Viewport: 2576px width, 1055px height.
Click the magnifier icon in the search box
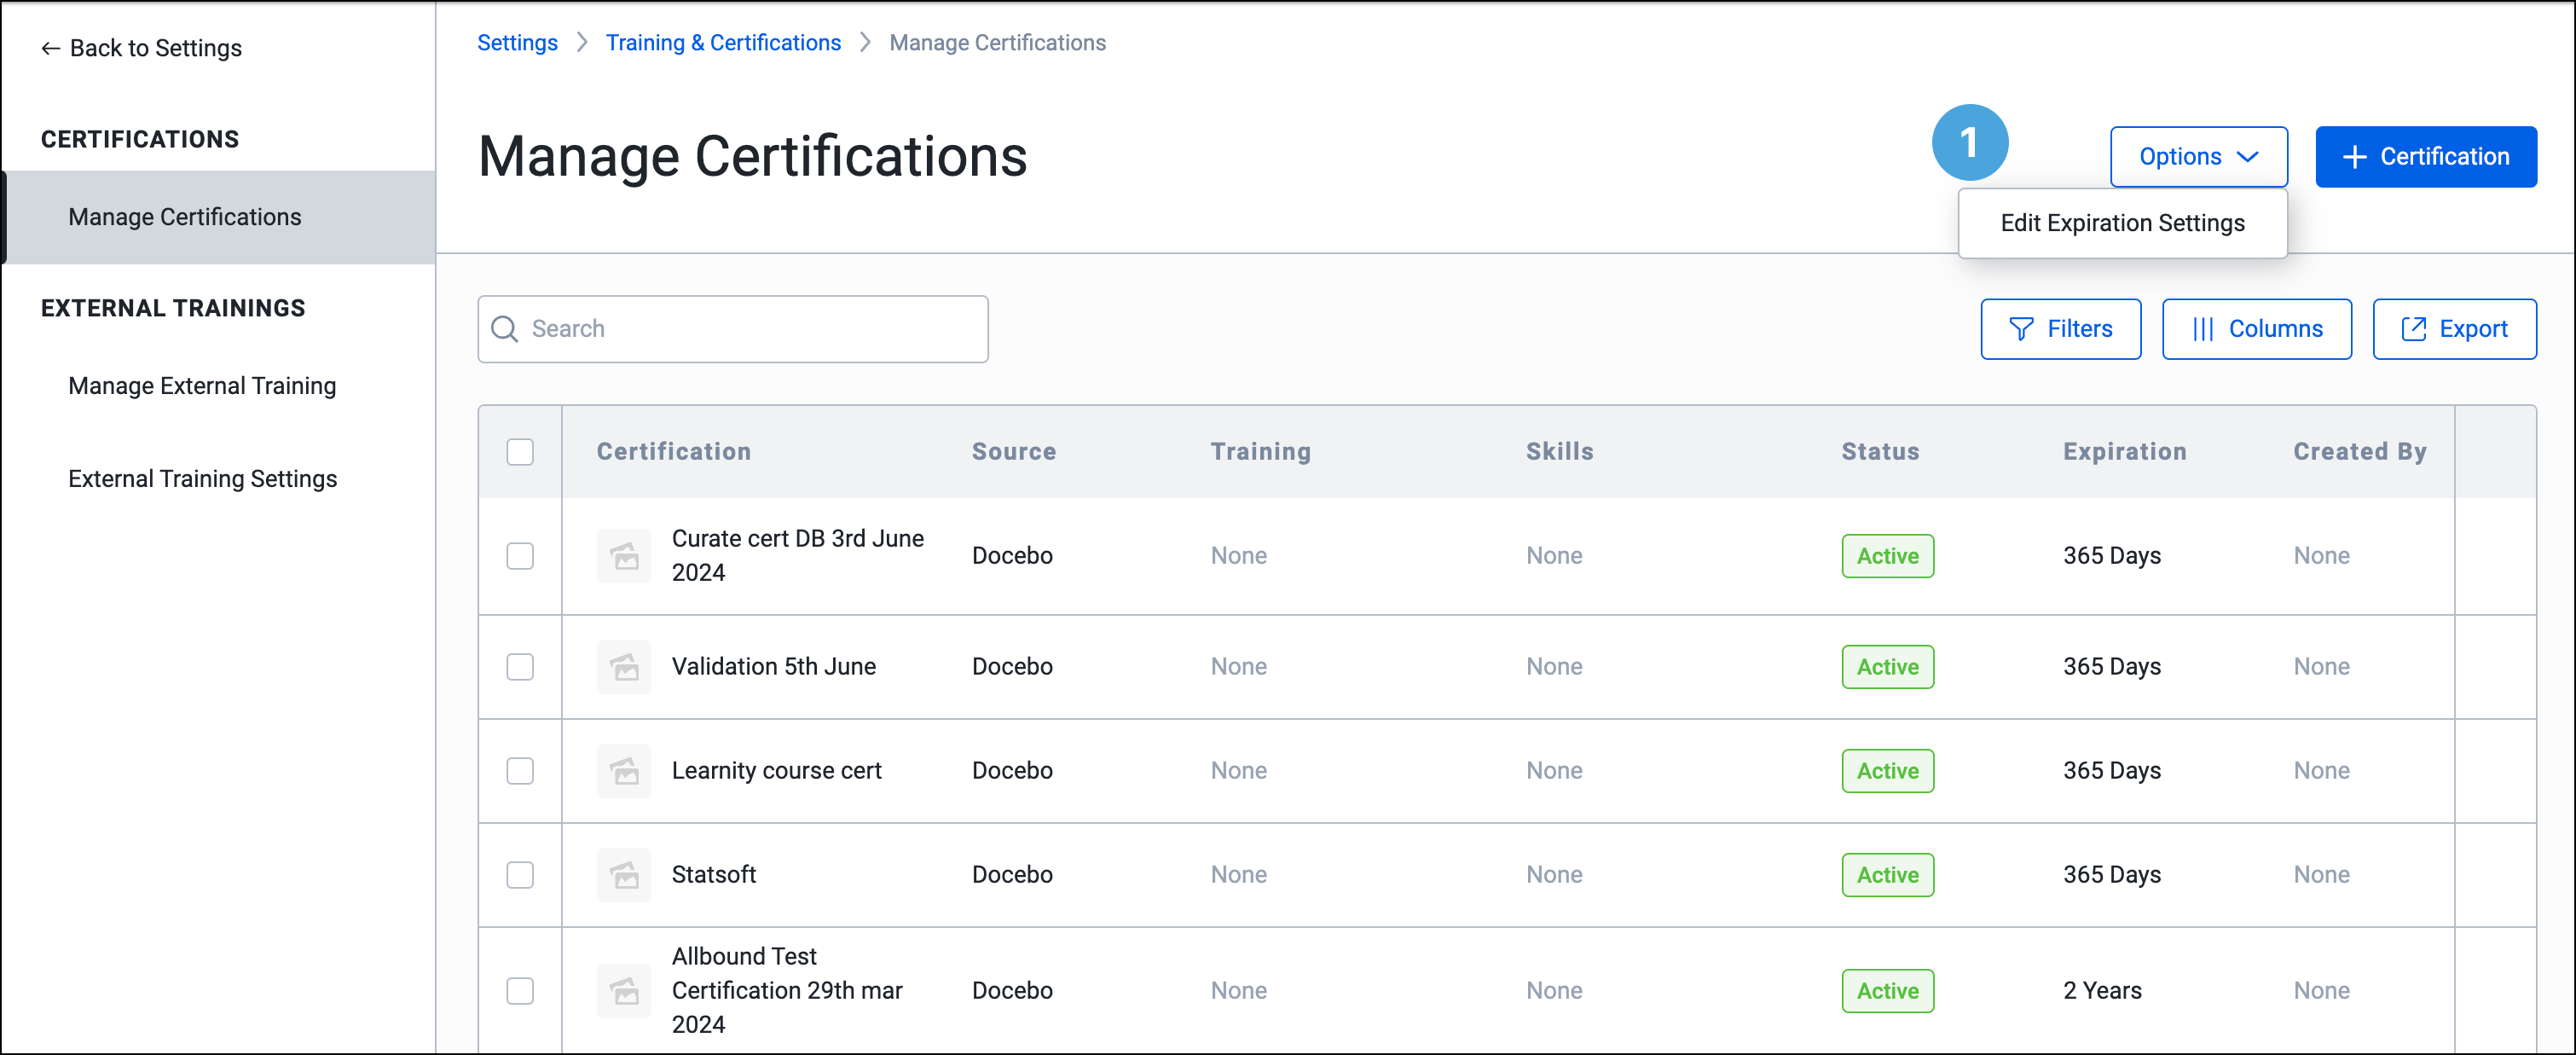click(505, 329)
